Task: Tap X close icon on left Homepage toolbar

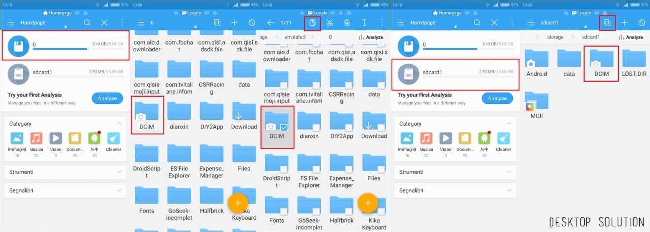Action: 104,23
